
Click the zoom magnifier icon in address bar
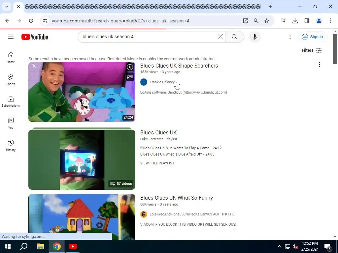coord(256,21)
